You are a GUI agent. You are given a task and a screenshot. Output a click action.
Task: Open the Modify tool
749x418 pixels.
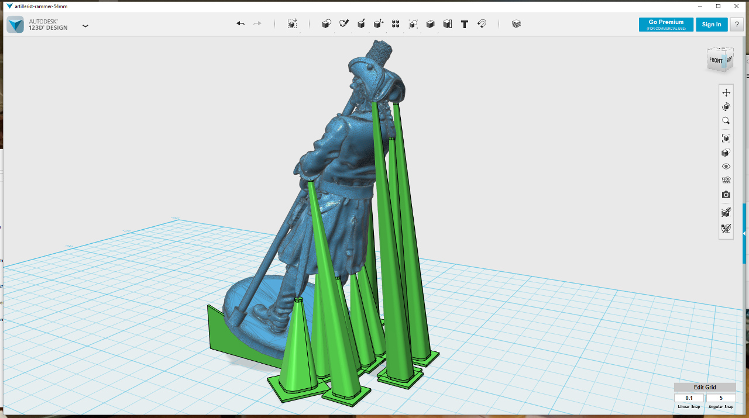point(379,24)
